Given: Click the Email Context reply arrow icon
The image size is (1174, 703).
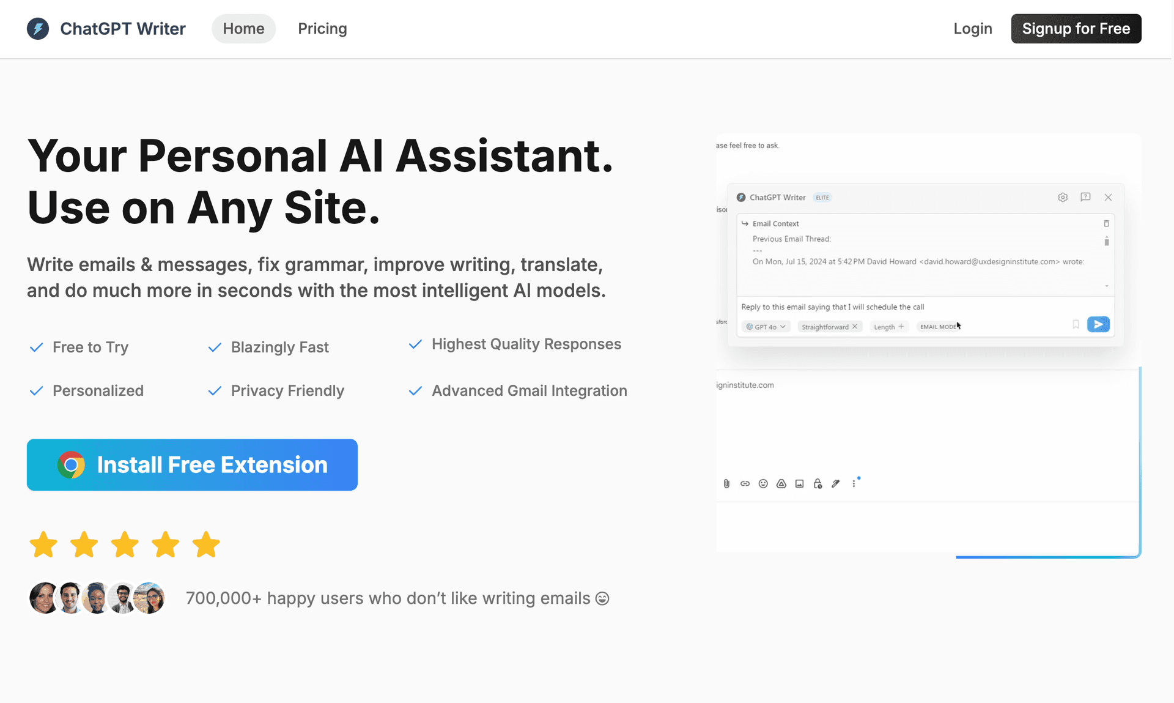Looking at the screenshot, I should coord(745,223).
